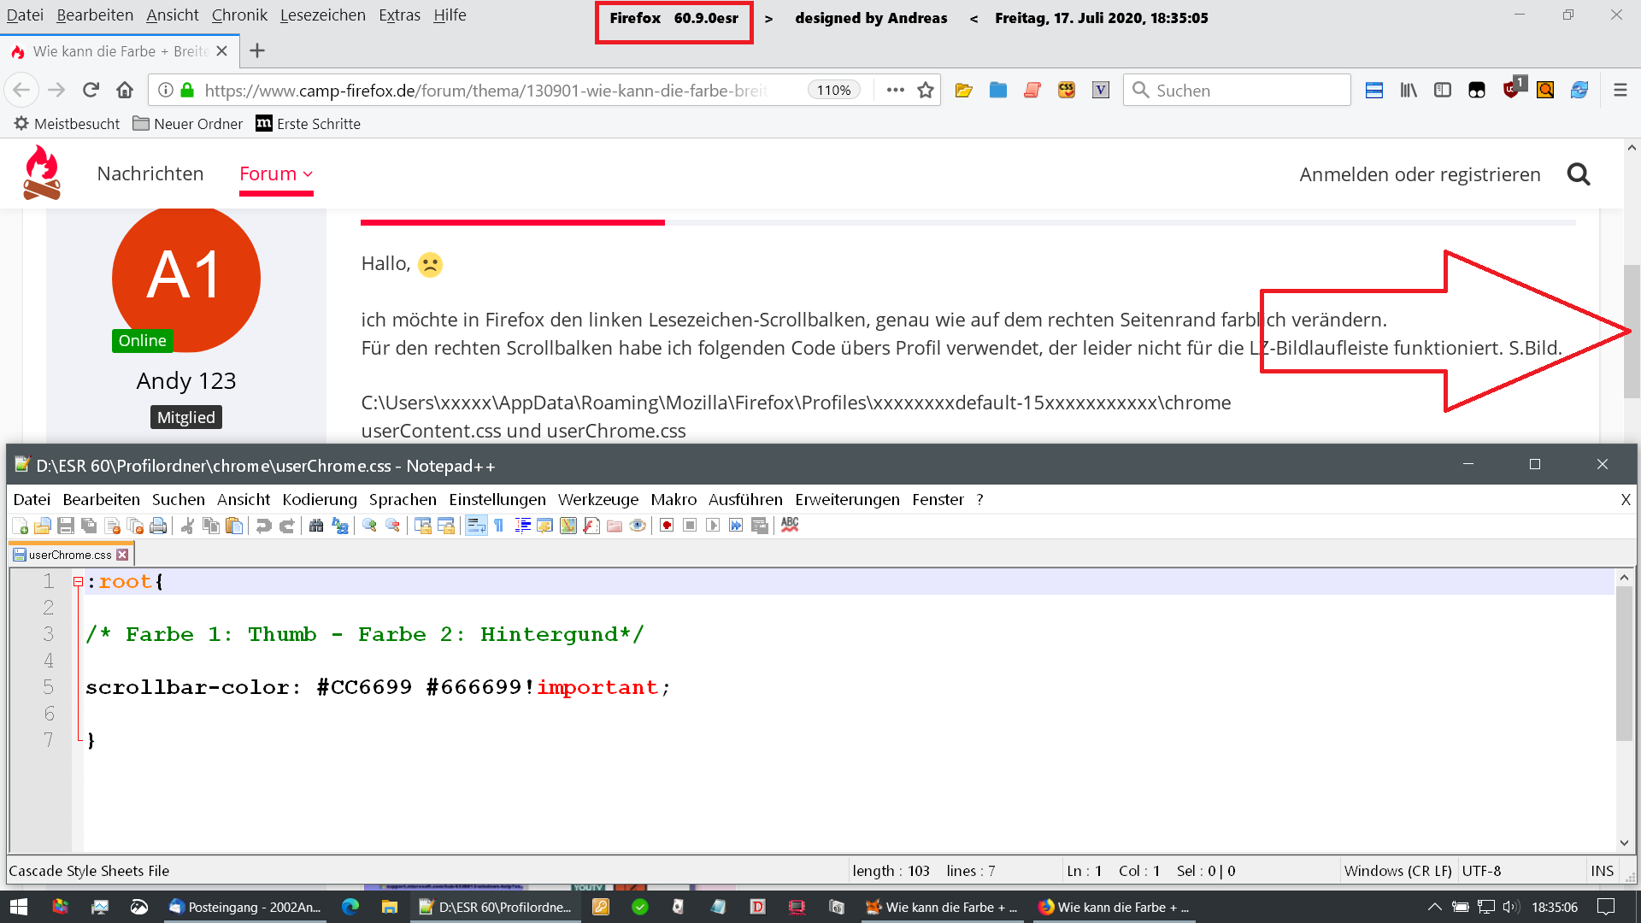Toggle show all characters pilcrow icon
The height and width of the screenshot is (923, 1641).
(x=499, y=526)
